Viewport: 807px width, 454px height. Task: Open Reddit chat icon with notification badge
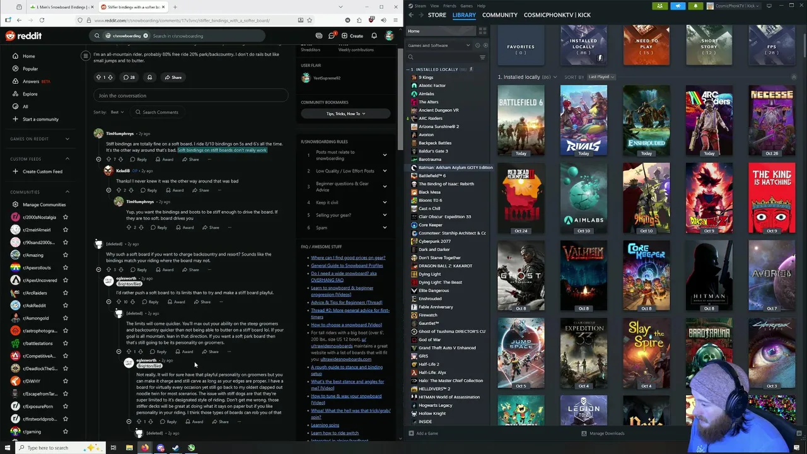tap(332, 36)
